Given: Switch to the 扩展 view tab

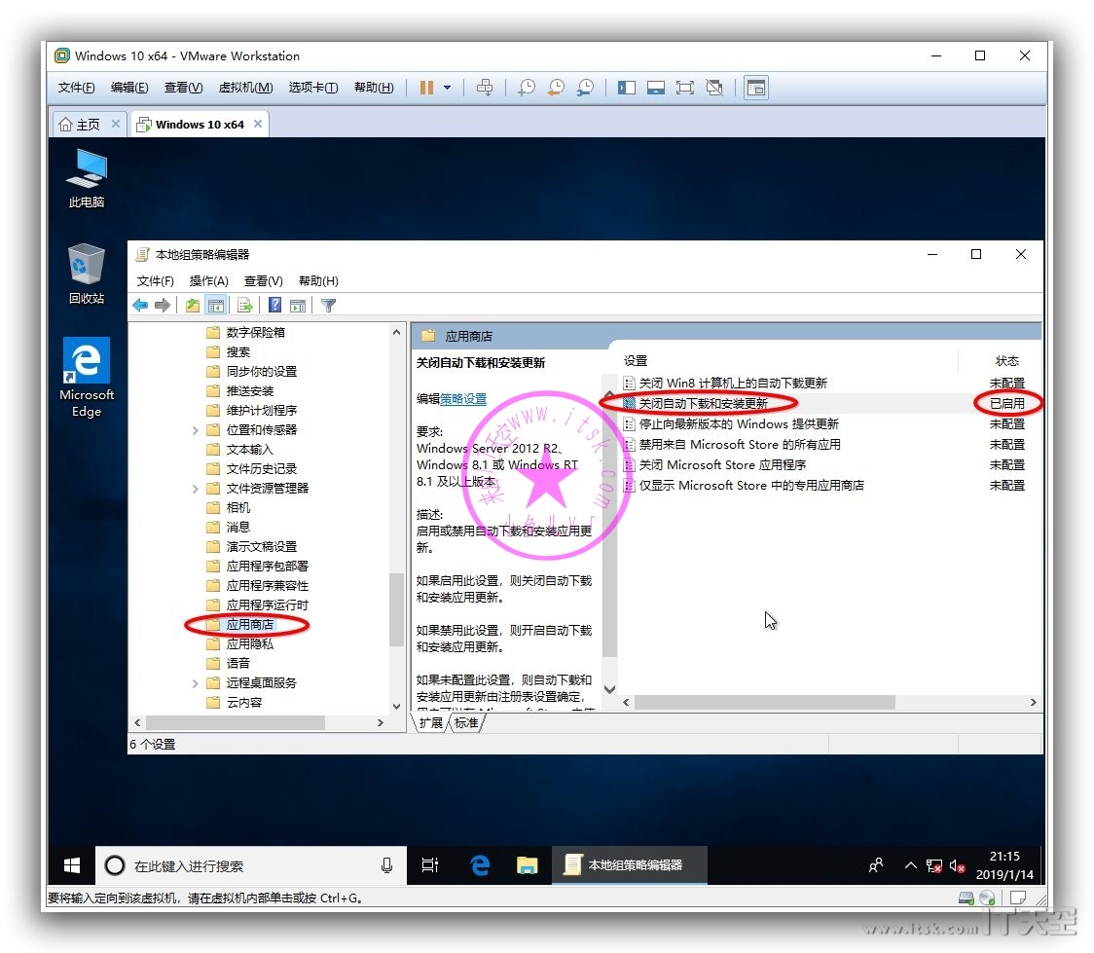Looking at the screenshot, I should 430,722.
